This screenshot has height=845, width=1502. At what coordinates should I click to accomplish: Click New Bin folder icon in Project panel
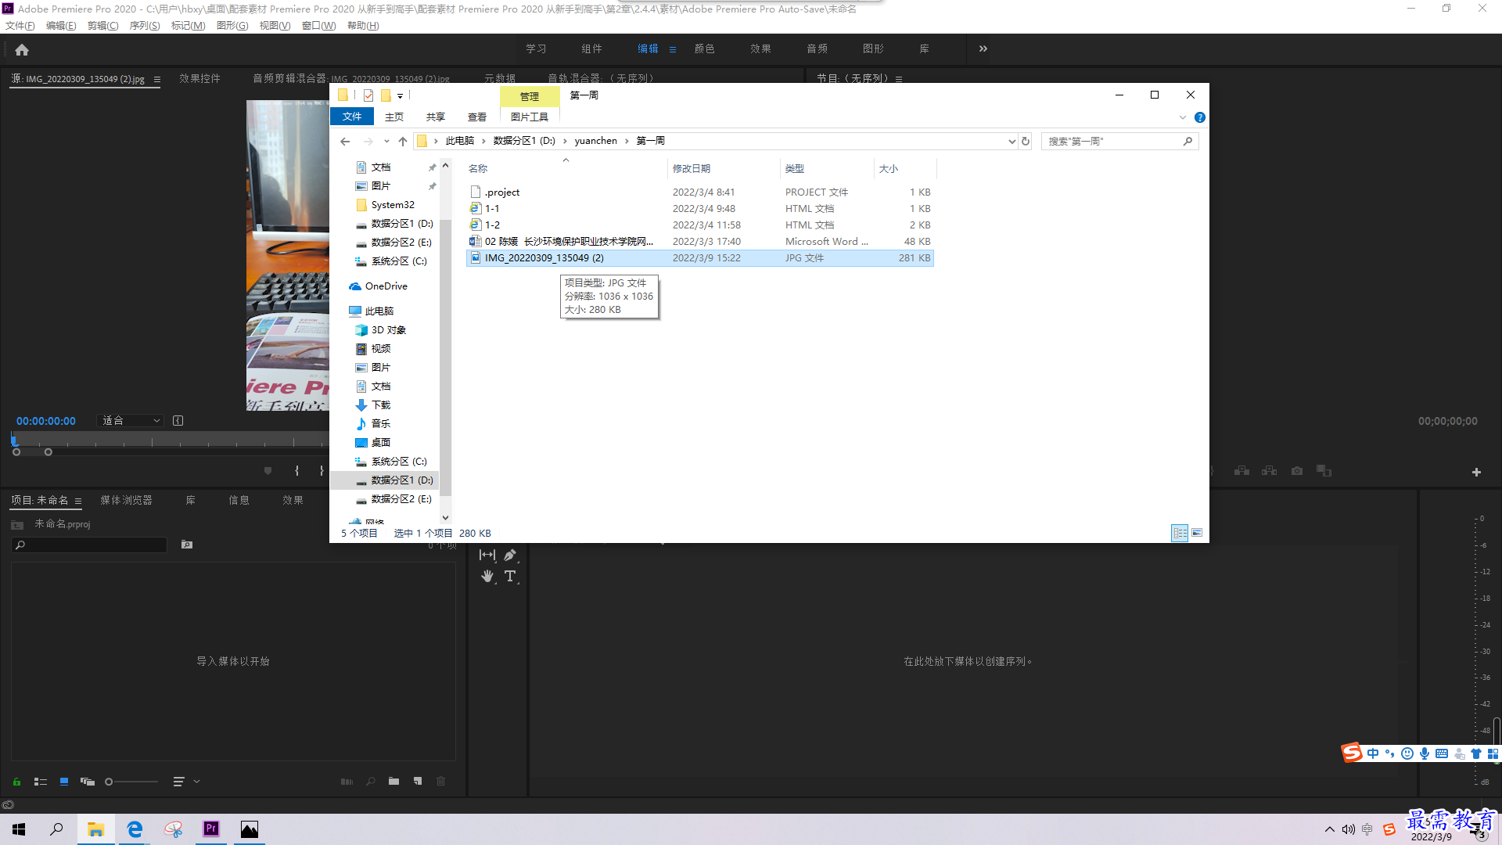click(394, 781)
